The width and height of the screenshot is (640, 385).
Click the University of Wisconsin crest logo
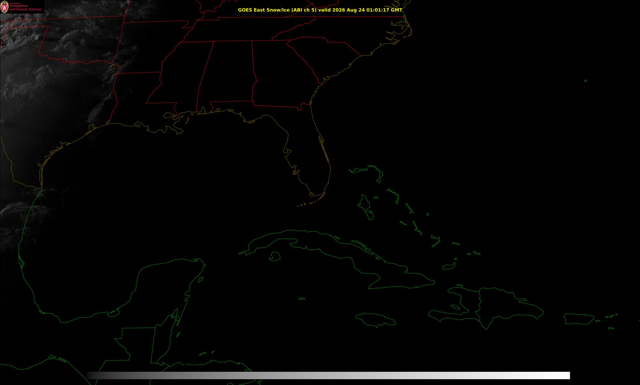[4, 7]
